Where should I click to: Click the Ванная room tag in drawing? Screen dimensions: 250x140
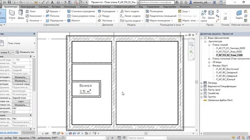(86, 89)
